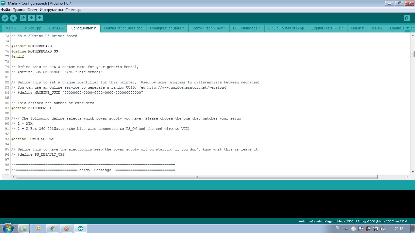The width and height of the screenshot is (415, 233).
Task: Click the volume speaker tray icon
Action: [x=382, y=228]
